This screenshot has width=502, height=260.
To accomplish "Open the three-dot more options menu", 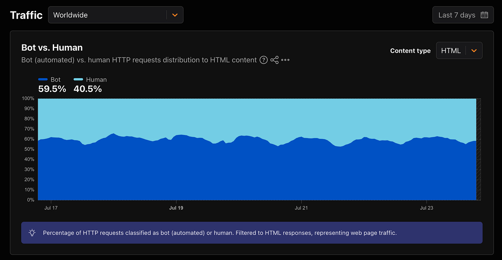I will [285, 60].
